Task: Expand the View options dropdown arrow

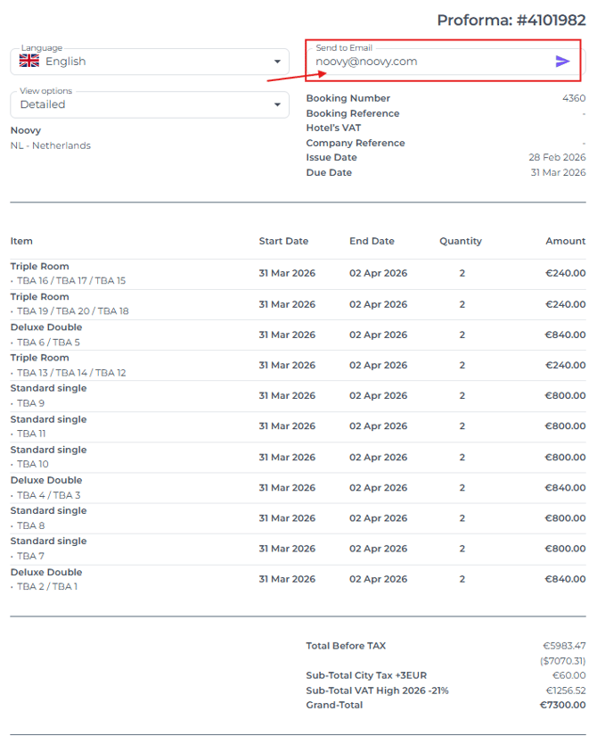Action: tap(276, 104)
